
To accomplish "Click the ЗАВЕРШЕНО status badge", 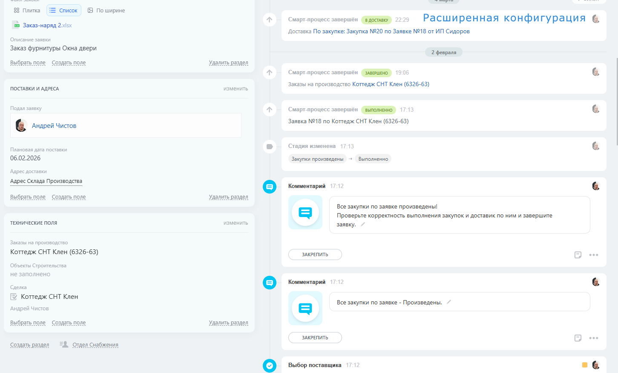I will tap(377, 73).
